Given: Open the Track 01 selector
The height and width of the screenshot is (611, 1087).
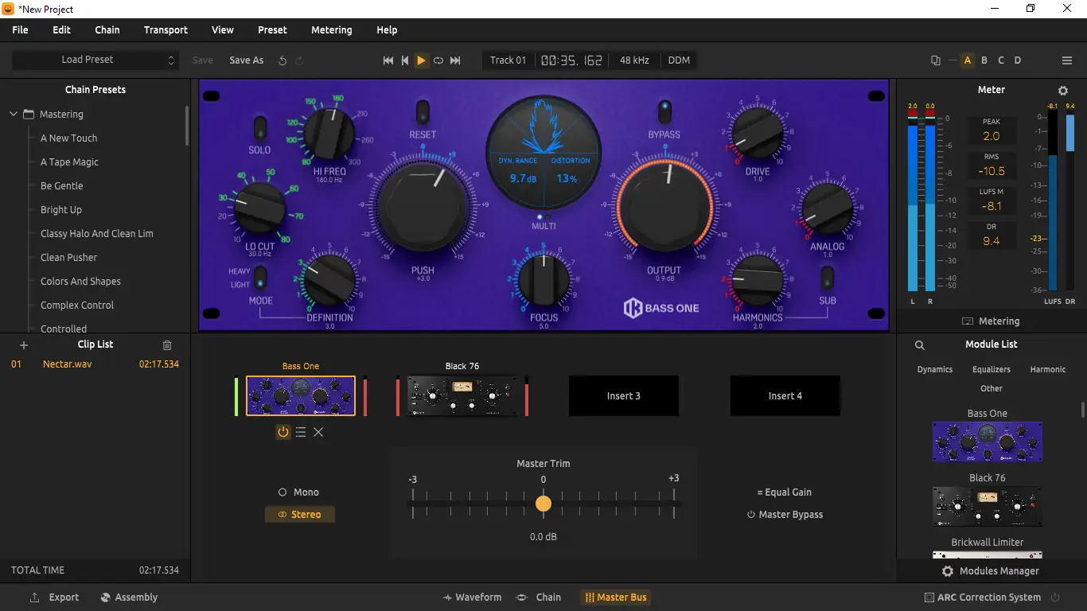Looking at the screenshot, I should (x=508, y=60).
